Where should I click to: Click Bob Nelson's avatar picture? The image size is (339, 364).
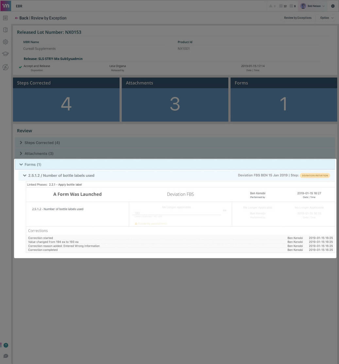303,6
